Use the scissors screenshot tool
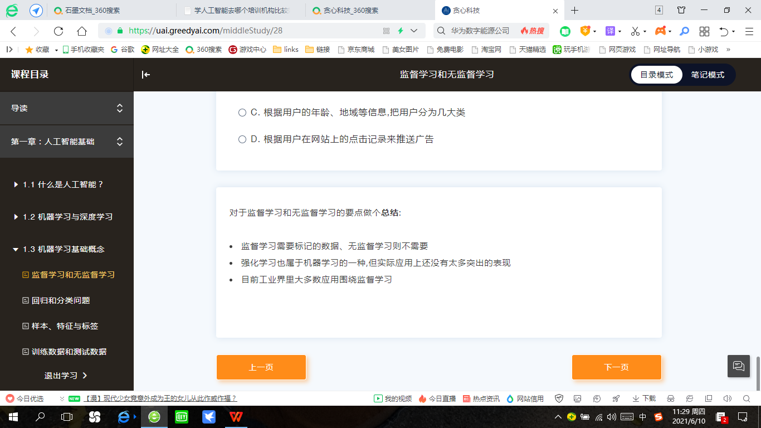Screen dimensions: 761x428 [635, 32]
